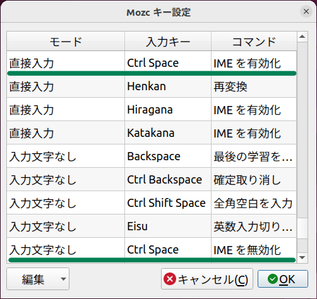317x299 pixels.
Task: Sort by the コマンド column header
Action: 254,41
